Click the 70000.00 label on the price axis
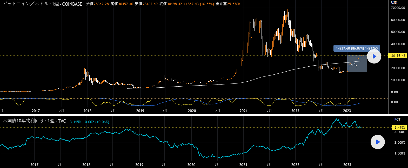Screen dimensions: 408x168 pos(398,8)
